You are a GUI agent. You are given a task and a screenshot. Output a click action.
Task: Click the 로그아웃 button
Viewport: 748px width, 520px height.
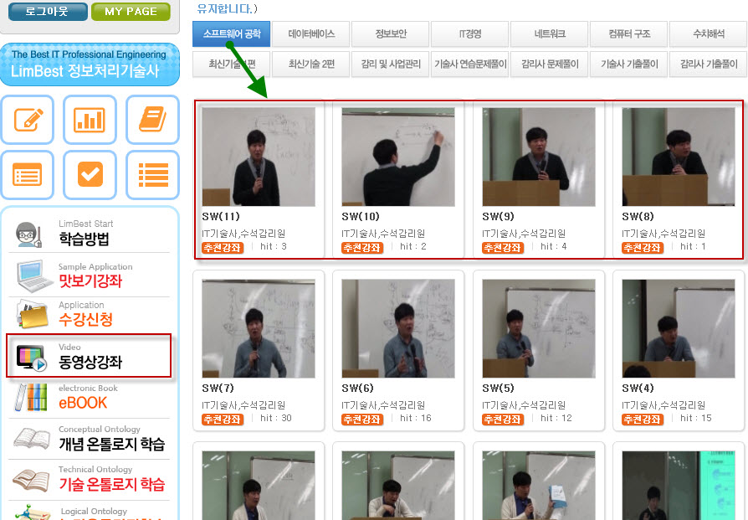pos(48,11)
